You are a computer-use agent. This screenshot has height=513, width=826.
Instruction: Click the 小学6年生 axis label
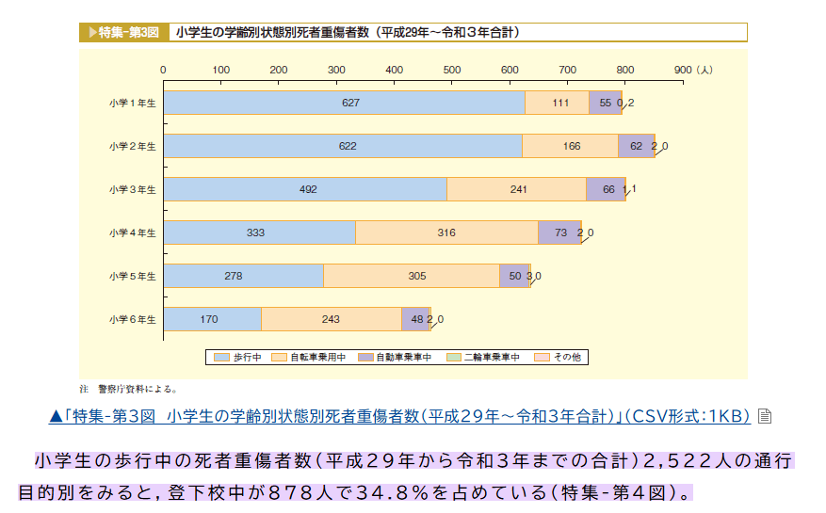(133, 319)
